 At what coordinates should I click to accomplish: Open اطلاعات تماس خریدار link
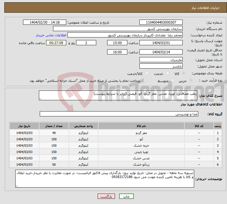point(51,35)
